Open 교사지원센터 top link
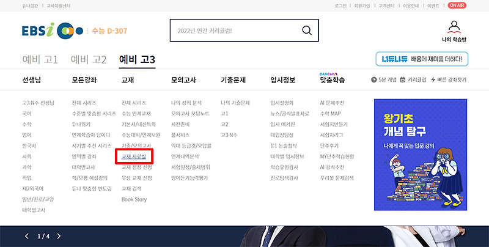 (x=58, y=6)
